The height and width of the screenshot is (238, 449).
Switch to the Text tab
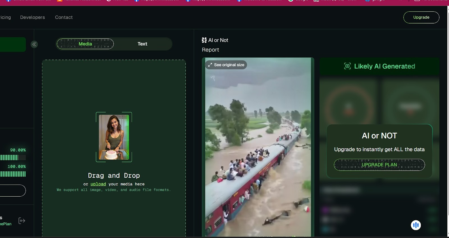[142, 44]
